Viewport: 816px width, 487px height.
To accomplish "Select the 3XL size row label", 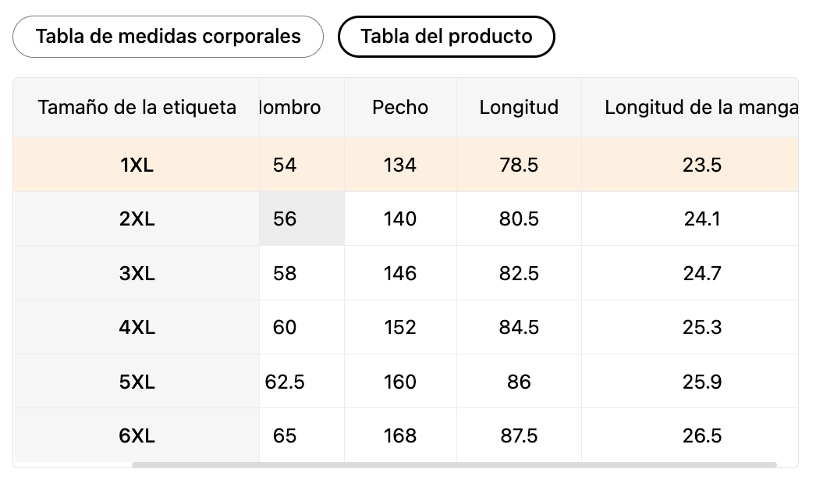I will 137,274.
